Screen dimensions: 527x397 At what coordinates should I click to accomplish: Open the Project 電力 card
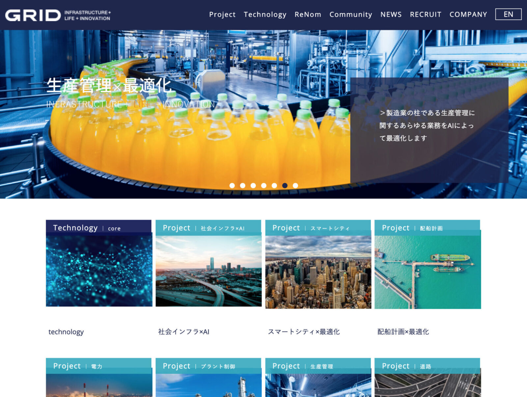point(99,379)
